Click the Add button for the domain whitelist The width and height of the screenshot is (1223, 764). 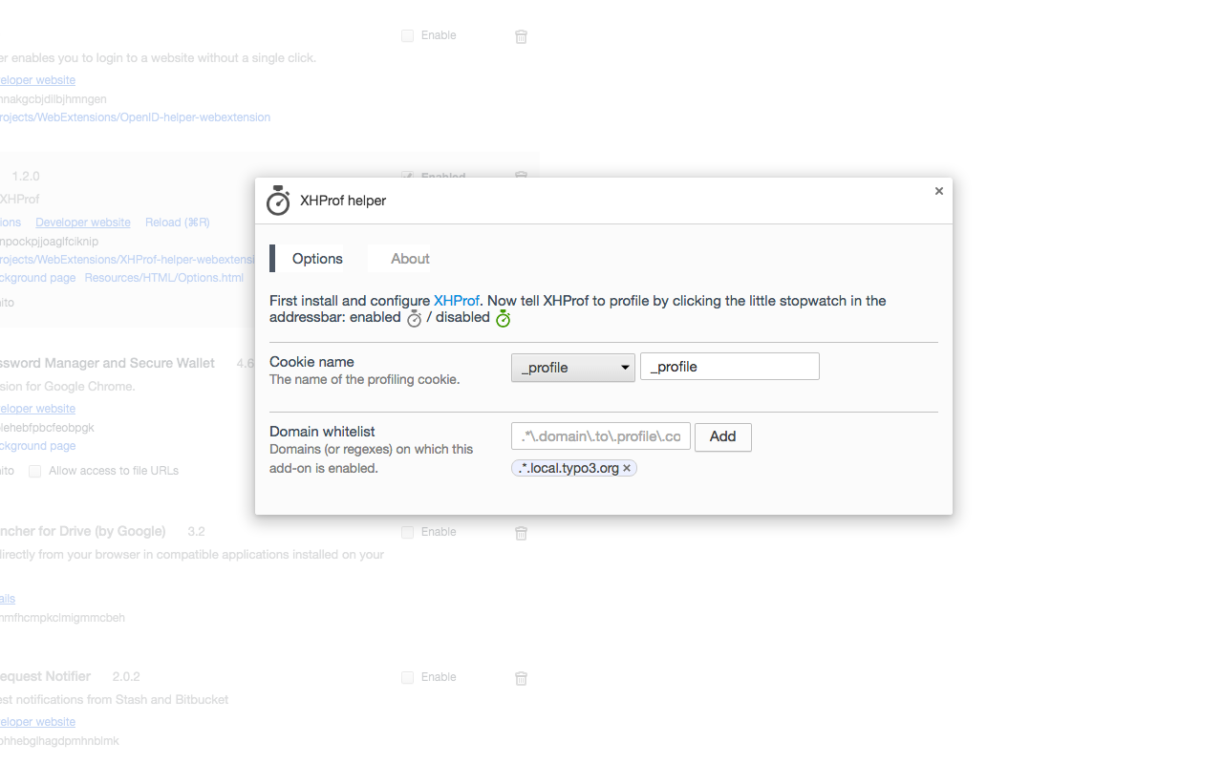pos(722,436)
